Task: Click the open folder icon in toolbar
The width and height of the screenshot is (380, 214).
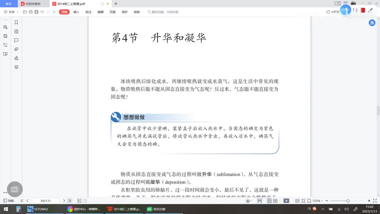Action: tap(25, 12)
